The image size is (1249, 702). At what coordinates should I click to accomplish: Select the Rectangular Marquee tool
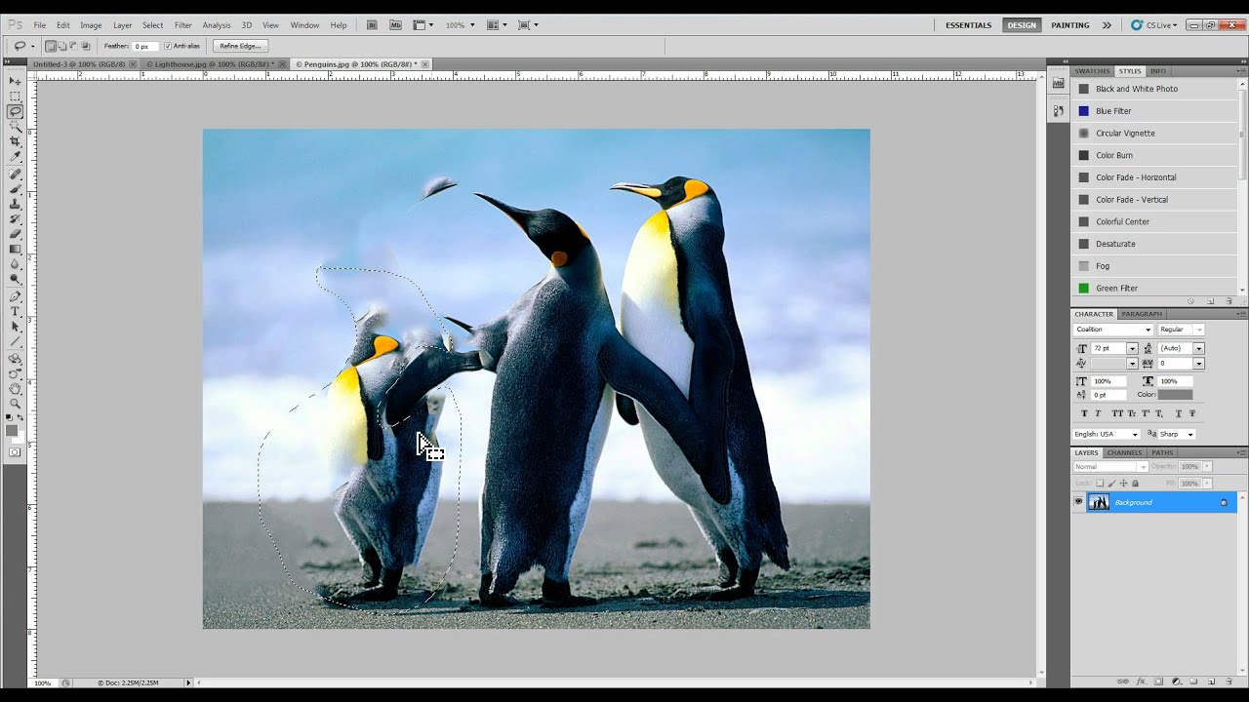click(x=15, y=96)
